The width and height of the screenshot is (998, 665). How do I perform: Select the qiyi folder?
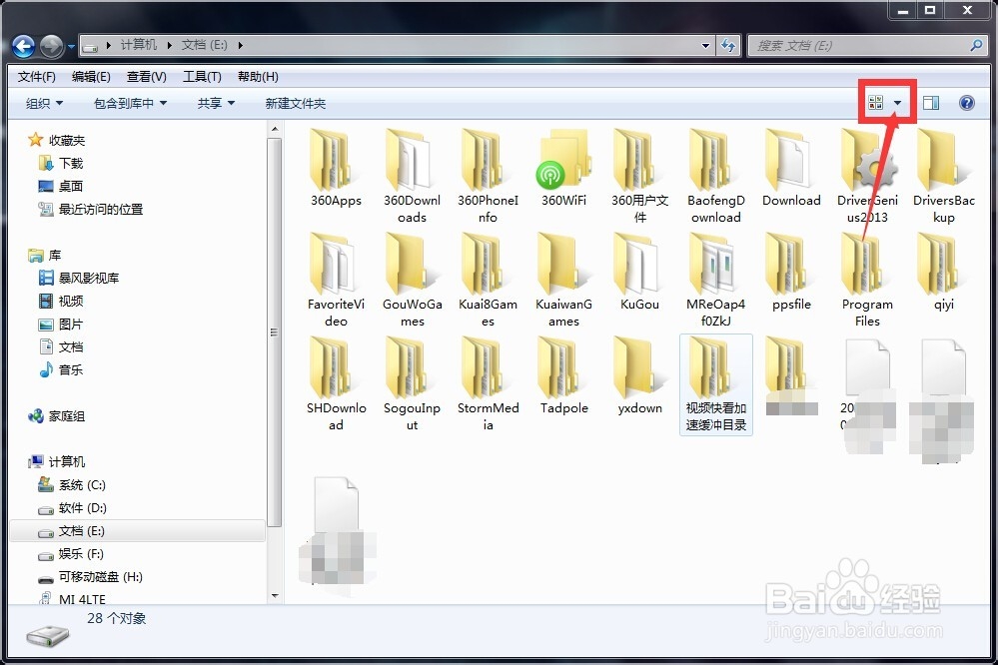pos(943,272)
